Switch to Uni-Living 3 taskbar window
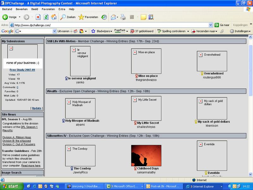Screen dimensions: 253x190 (x=84, y=187)
